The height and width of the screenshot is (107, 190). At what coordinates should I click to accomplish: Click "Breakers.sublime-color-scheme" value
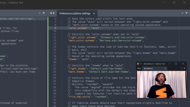123,37
